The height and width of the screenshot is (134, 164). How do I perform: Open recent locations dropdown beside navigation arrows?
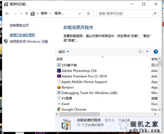pyautogui.click(x=21, y=14)
